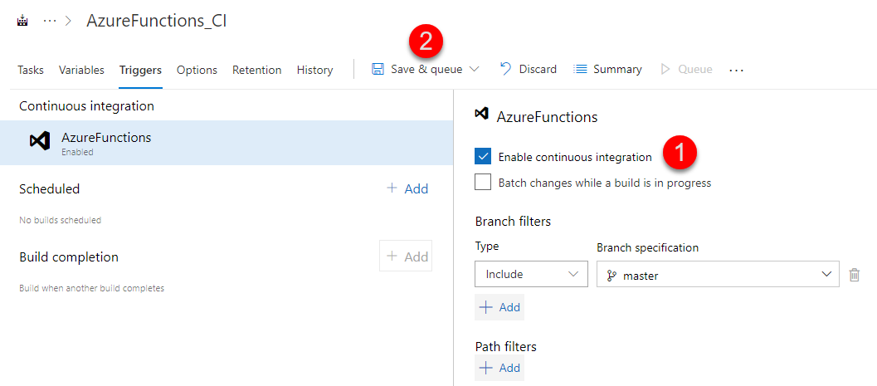Switch to the Tasks tab

point(31,70)
